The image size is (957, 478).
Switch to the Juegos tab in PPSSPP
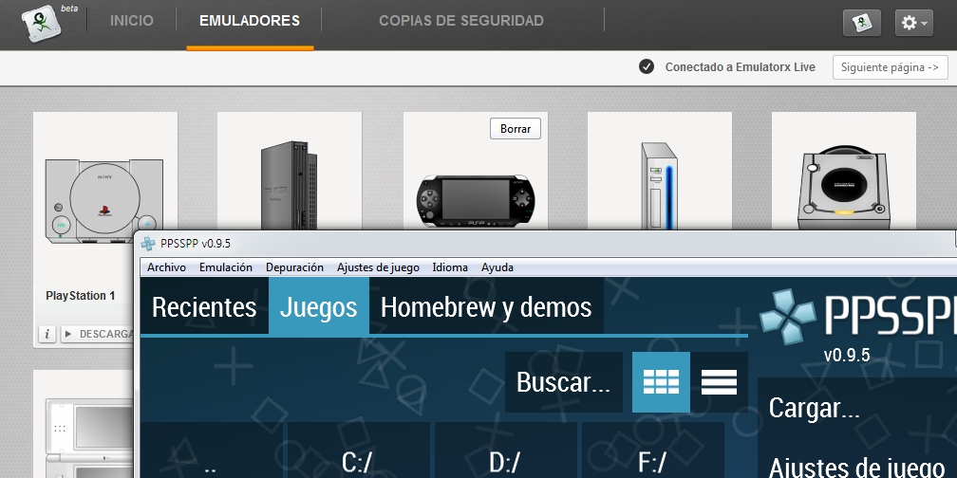[319, 306]
